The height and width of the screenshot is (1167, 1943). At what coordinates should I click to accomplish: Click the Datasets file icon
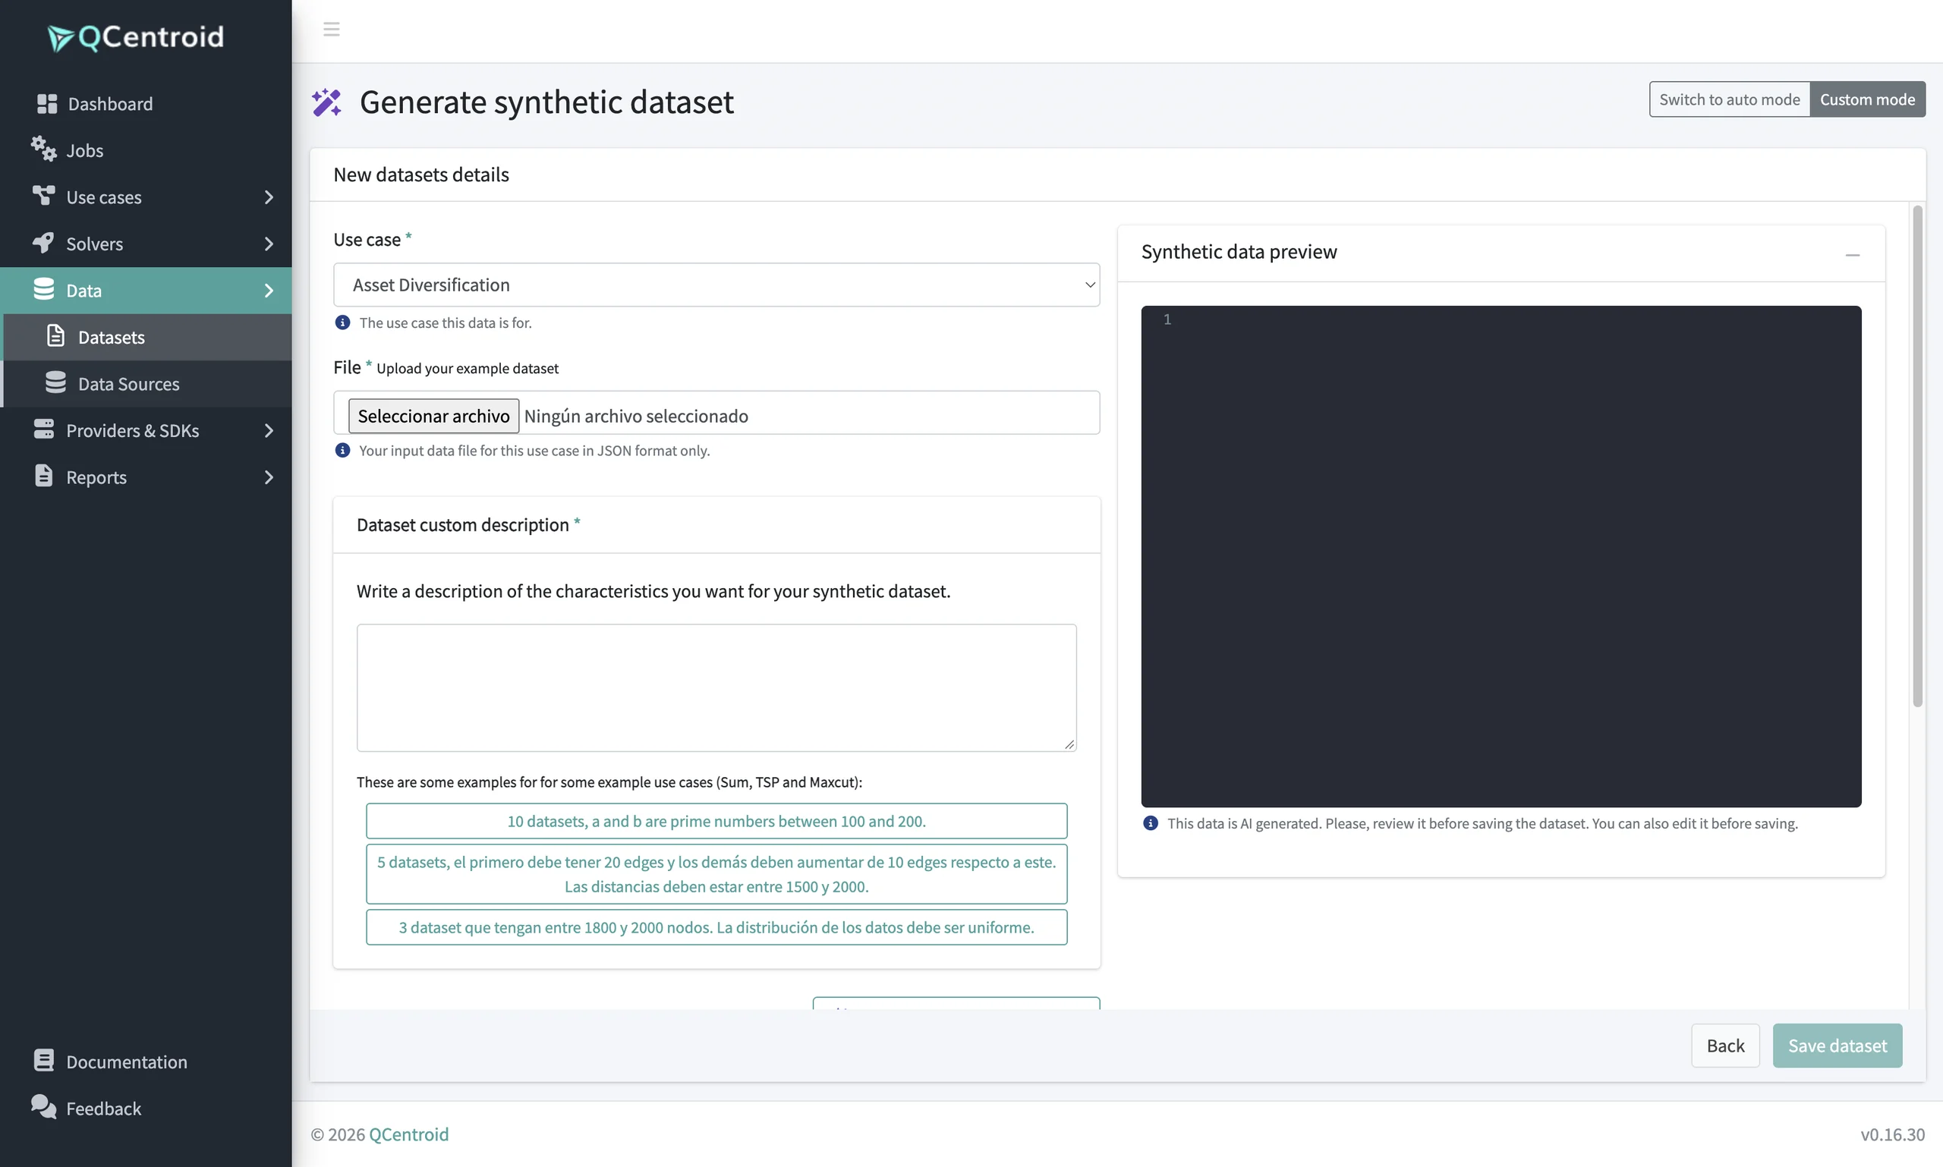pyautogui.click(x=55, y=336)
